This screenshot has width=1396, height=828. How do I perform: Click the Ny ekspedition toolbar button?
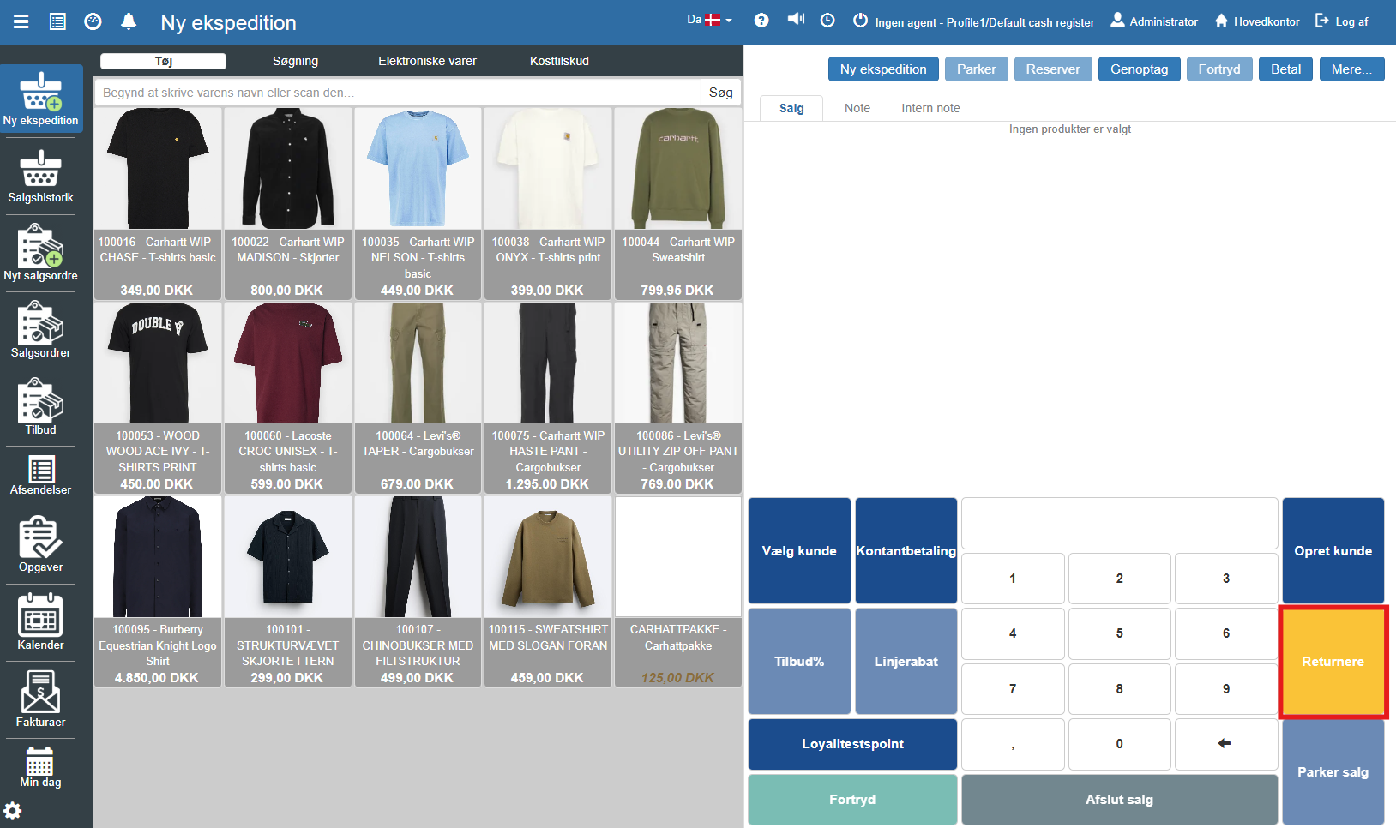883,69
